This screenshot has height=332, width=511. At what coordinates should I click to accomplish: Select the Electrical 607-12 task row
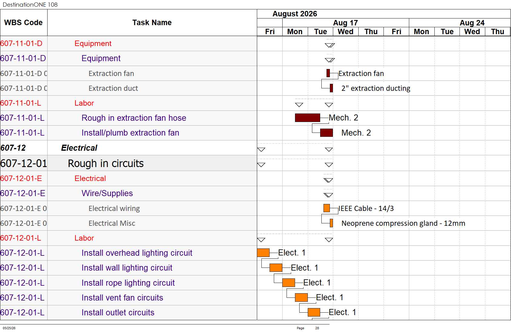point(128,148)
